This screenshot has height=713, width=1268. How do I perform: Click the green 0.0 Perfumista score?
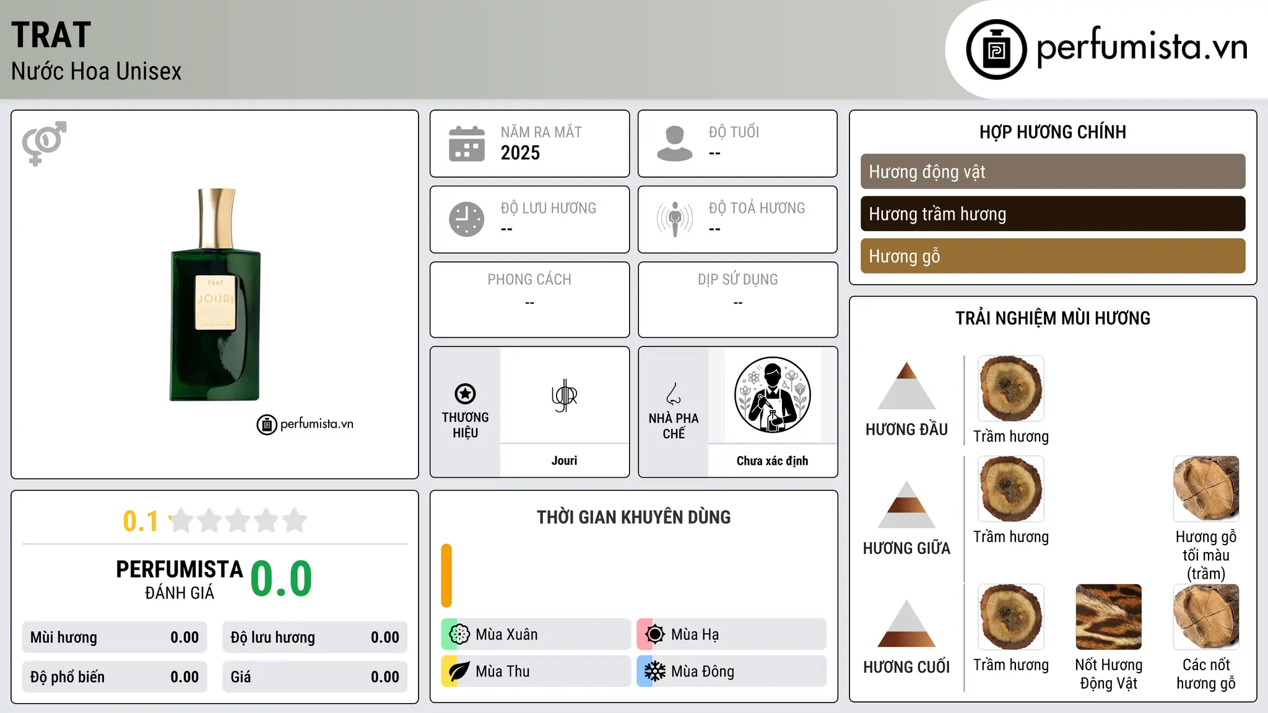pos(281,579)
